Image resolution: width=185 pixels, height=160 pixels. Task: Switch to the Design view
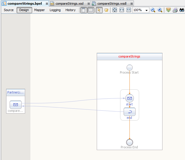tap(24, 10)
